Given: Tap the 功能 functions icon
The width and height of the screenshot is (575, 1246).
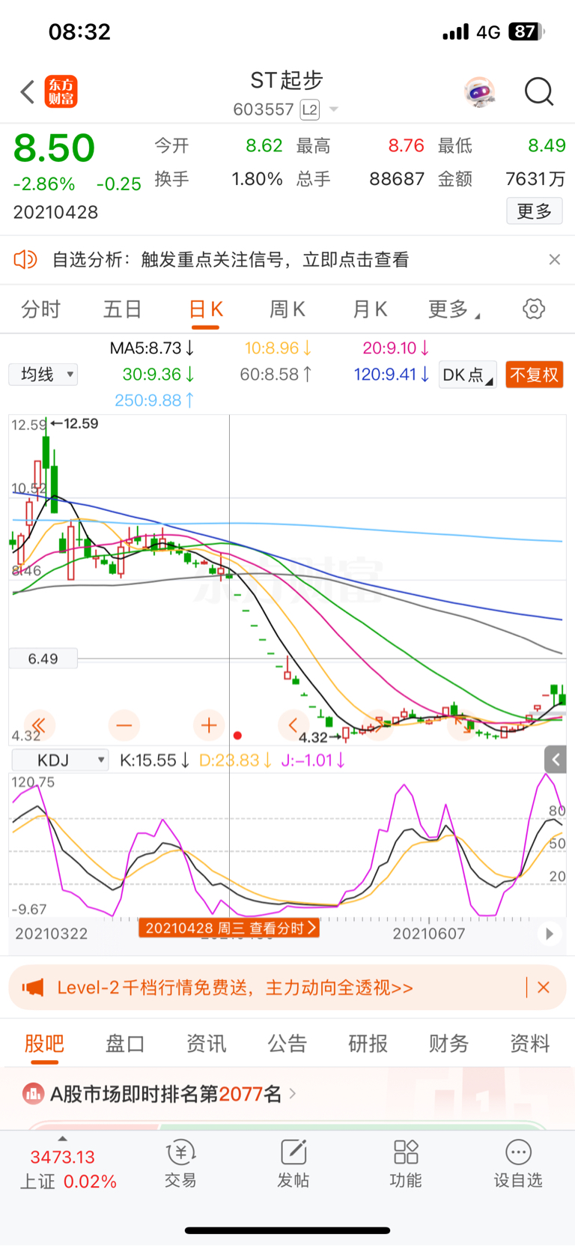Looking at the screenshot, I should [x=406, y=1164].
